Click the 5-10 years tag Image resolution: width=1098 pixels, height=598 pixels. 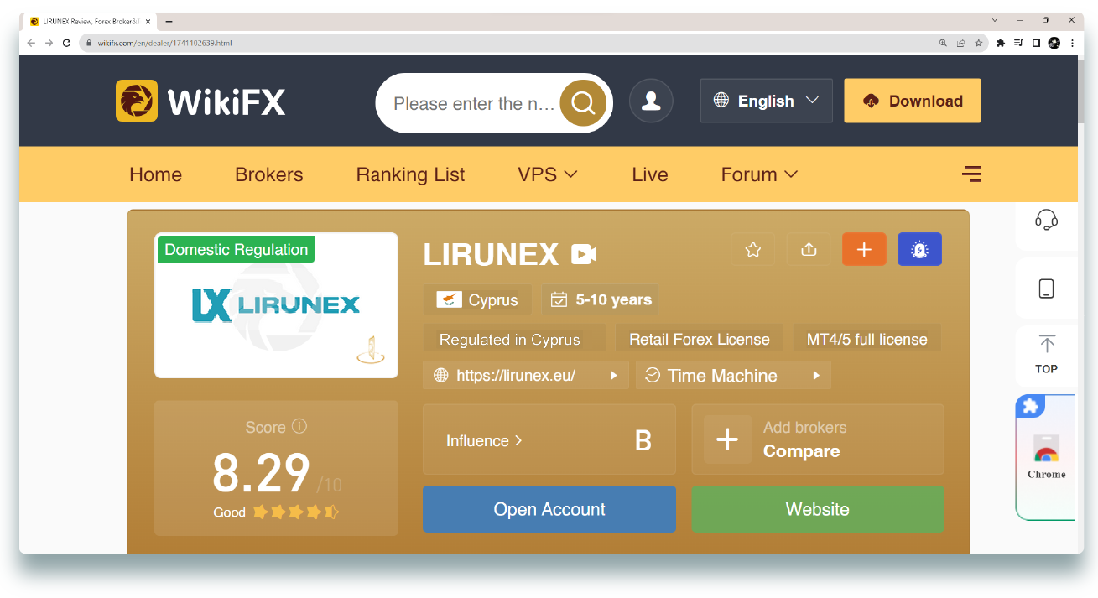click(x=601, y=299)
